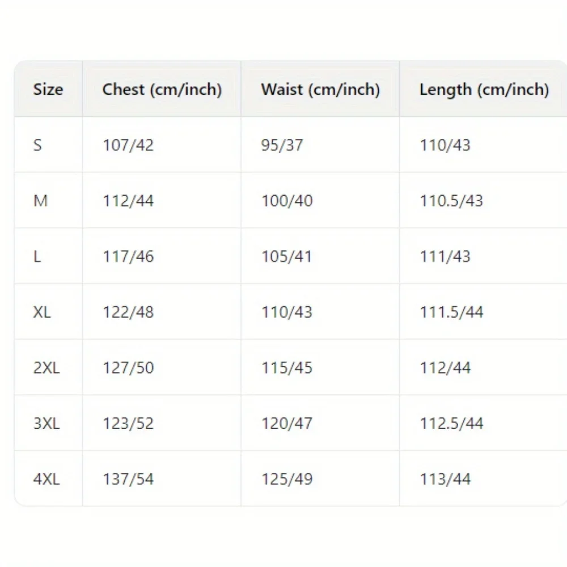Click the Length (cm/inch) column header
Image resolution: width=567 pixels, height=567 pixels.
point(484,90)
